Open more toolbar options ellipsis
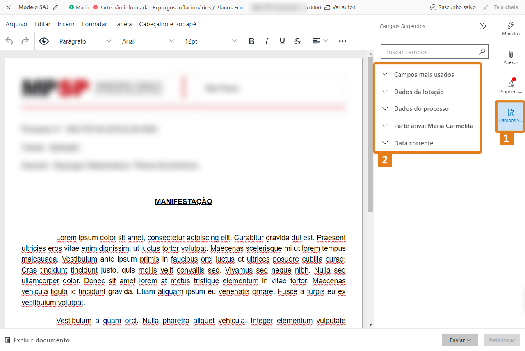The image size is (525, 351). tap(342, 41)
